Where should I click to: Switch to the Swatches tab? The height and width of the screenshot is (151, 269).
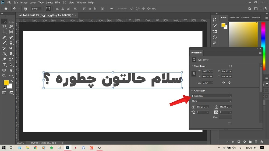coord(235,17)
